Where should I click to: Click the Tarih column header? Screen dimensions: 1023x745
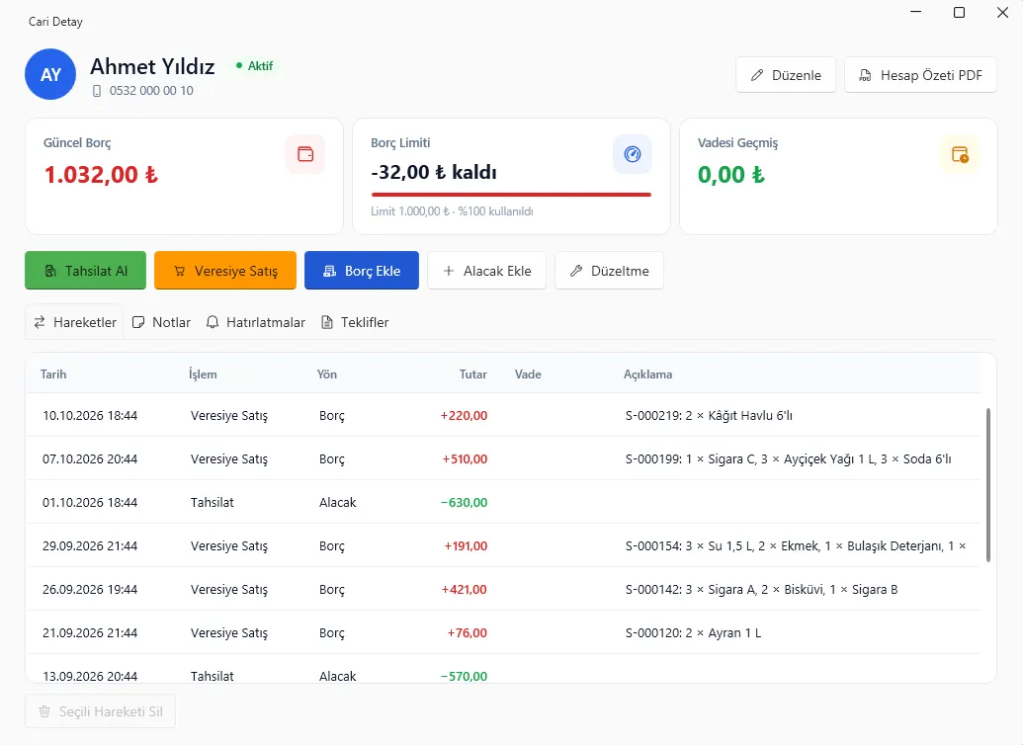coord(53,374)
